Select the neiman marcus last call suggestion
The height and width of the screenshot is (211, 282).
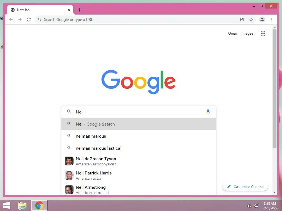pos(139,148)
